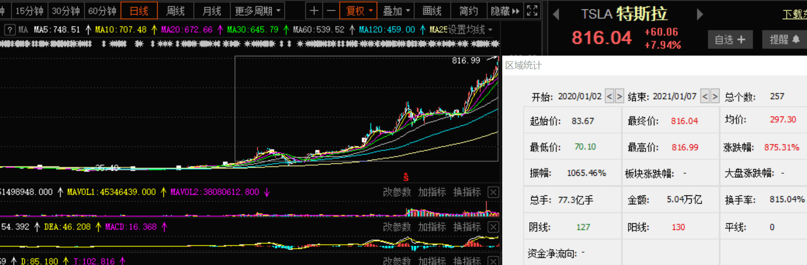
Task: Click the 总个数 value 257
Action: pos(777,96)
